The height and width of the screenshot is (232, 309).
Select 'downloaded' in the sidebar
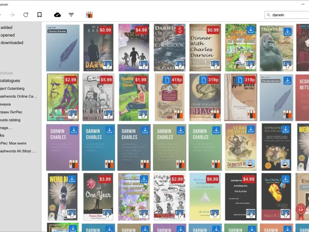12,43
